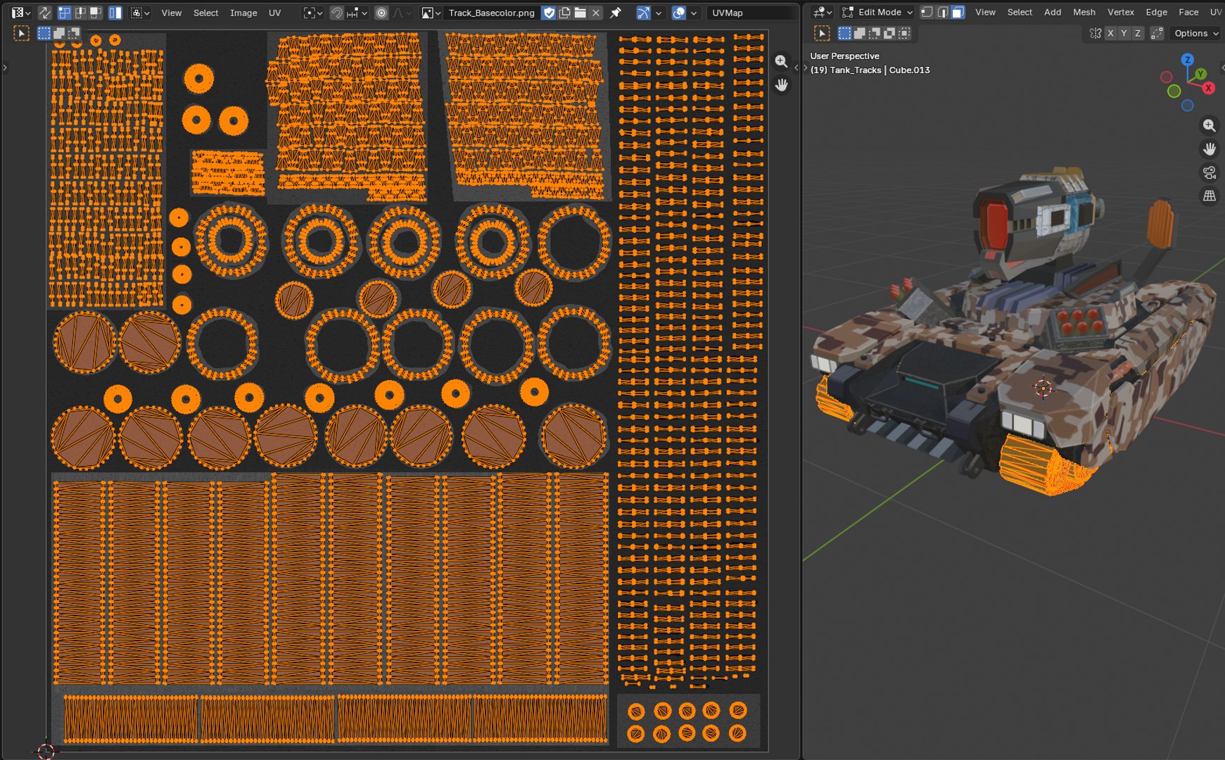Open the Options dropdown in viewport
This screenshot has height=760, width=1225.
(x=1196, y=33)
